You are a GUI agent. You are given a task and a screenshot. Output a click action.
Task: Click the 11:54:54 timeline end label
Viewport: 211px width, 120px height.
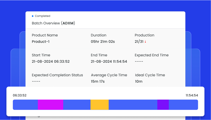[192, 95]
